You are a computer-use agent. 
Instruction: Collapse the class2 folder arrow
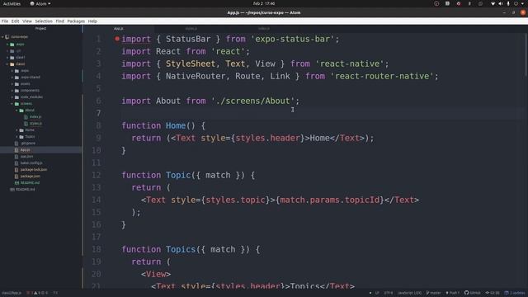(x=7, y=64)
